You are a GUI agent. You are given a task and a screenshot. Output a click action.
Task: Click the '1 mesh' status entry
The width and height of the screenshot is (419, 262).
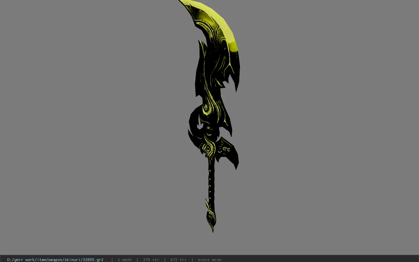125,260
